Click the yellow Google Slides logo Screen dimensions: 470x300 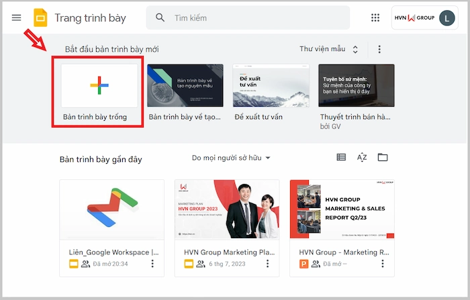point(40,18)
